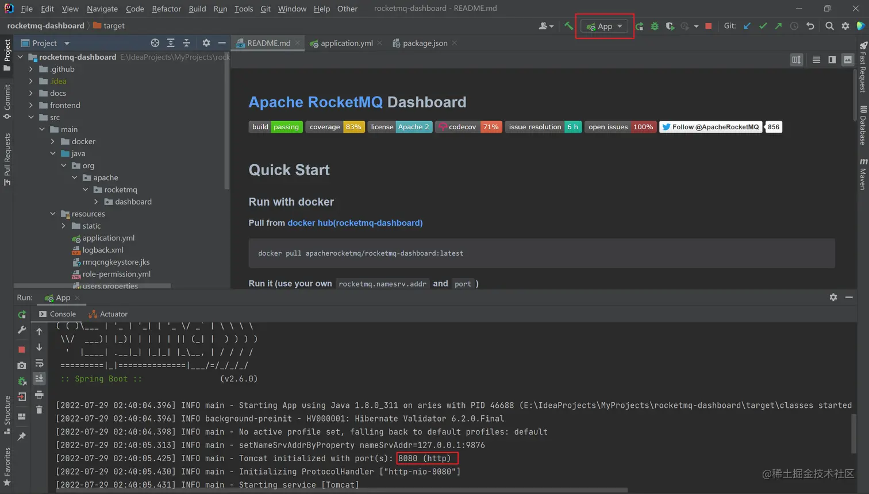Viewport: 869px width, 494px height.
Task: Switch to package.json tab
Action: click(425, 43)
